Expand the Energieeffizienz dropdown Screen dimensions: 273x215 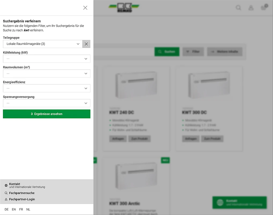pos(47,88)
